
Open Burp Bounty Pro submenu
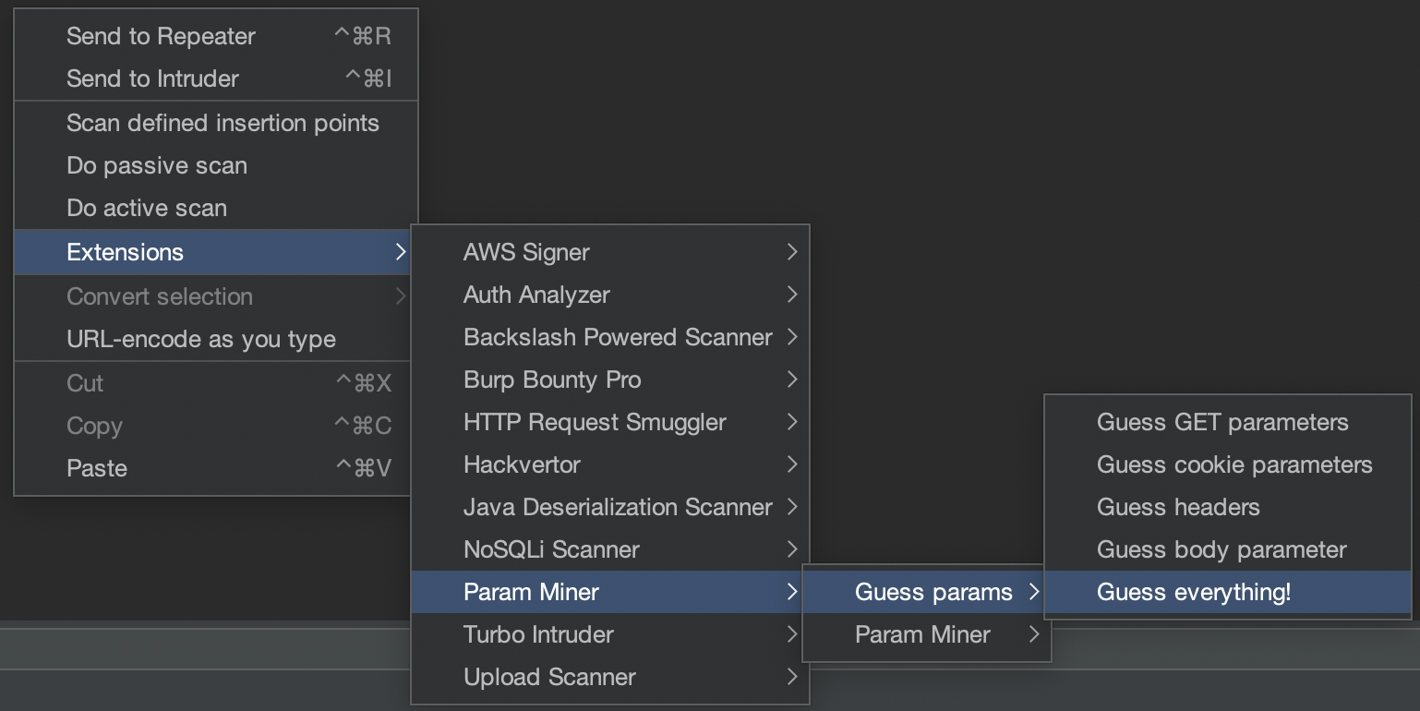point(610,380)
